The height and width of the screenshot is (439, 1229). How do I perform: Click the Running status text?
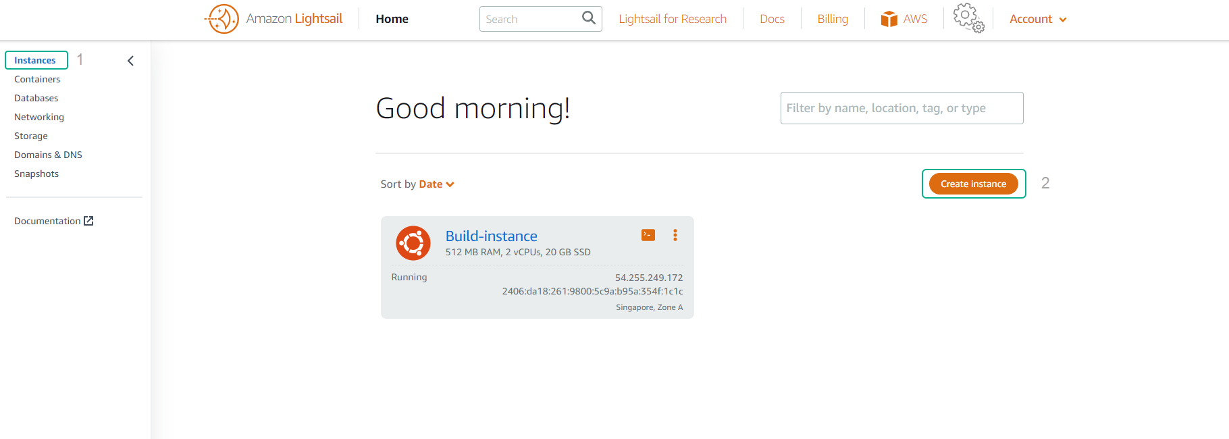tap(409, 277)
